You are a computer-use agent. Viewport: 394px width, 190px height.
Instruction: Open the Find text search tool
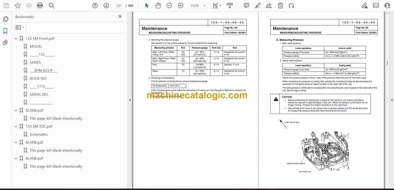pyautogui.click(x=52, y=6)
